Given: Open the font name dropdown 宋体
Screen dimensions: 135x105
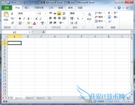Looking at the screenshot, I should 36,14.
